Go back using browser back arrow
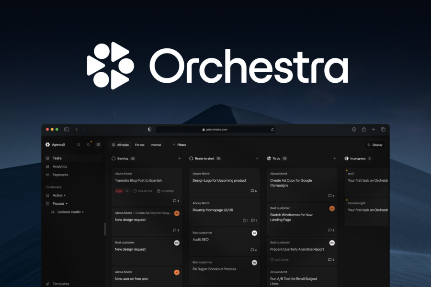 point(77,129)
